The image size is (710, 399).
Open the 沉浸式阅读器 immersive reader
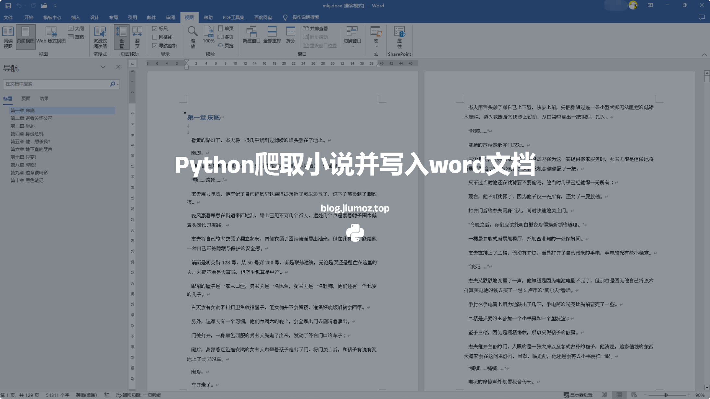click(x=100, y=37)
